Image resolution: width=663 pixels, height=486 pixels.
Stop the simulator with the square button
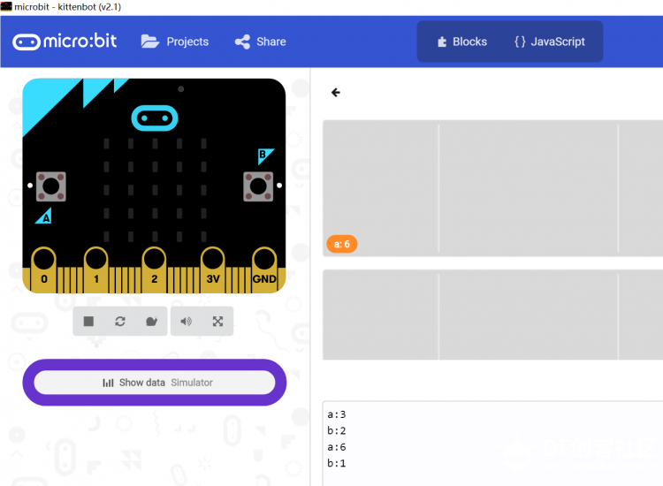click(x=88, y=321)
